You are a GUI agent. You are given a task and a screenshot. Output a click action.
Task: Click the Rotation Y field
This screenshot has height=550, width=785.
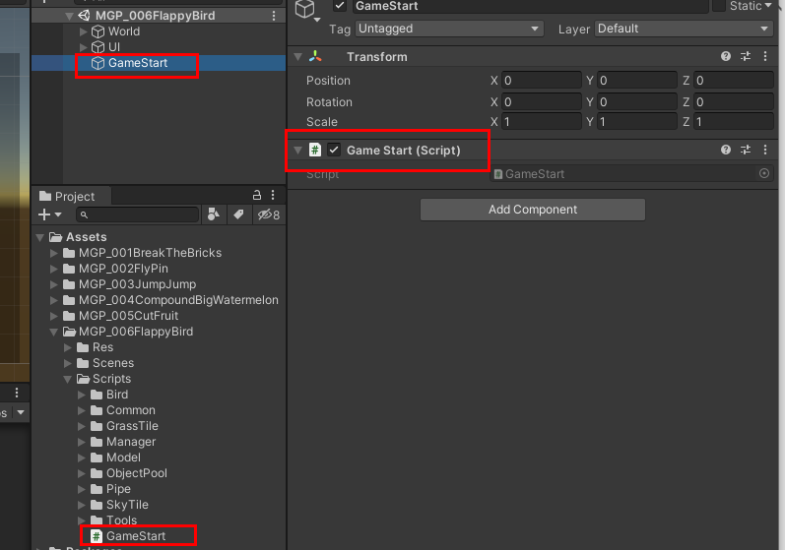(x=637, y=102)
